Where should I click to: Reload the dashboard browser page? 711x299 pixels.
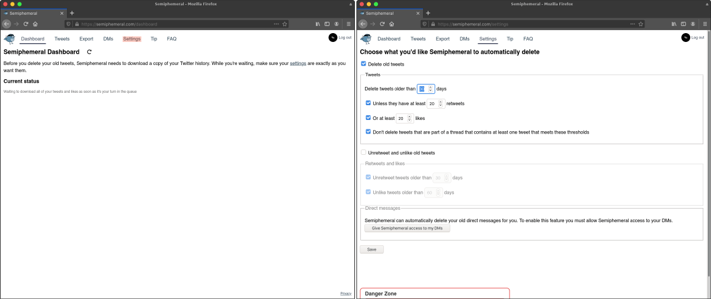(25, 24)
